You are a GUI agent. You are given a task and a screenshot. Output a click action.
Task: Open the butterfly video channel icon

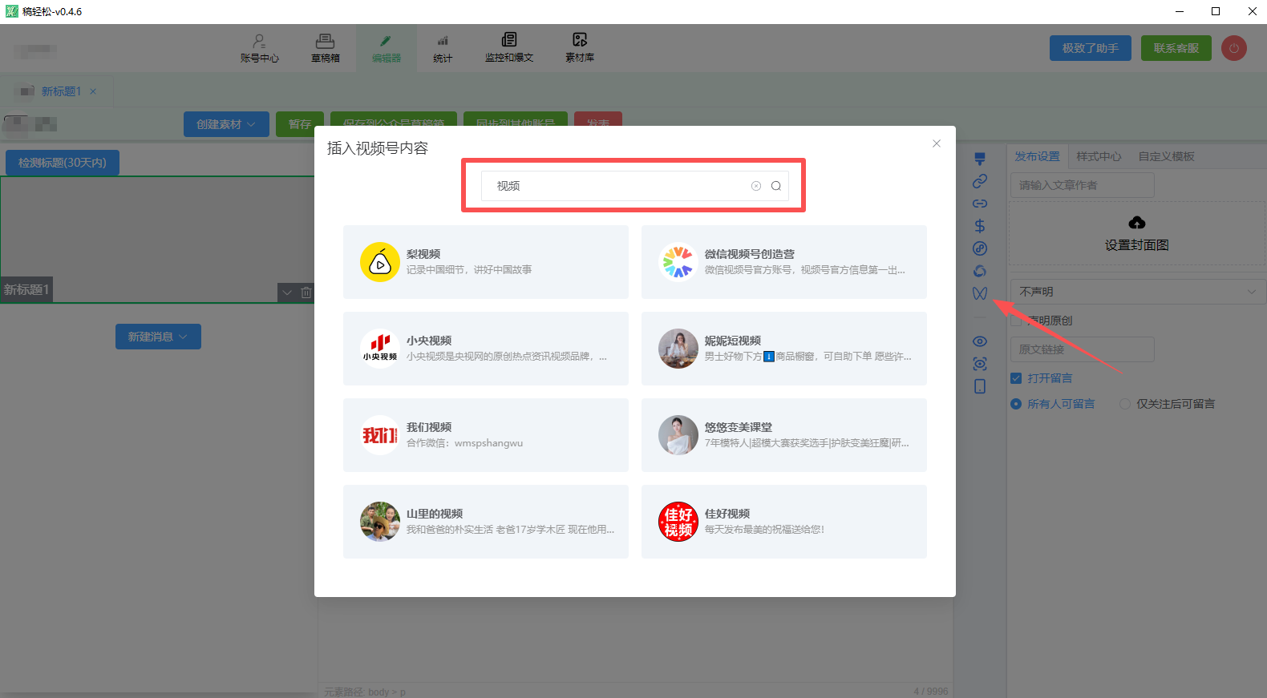coord(979,293)
